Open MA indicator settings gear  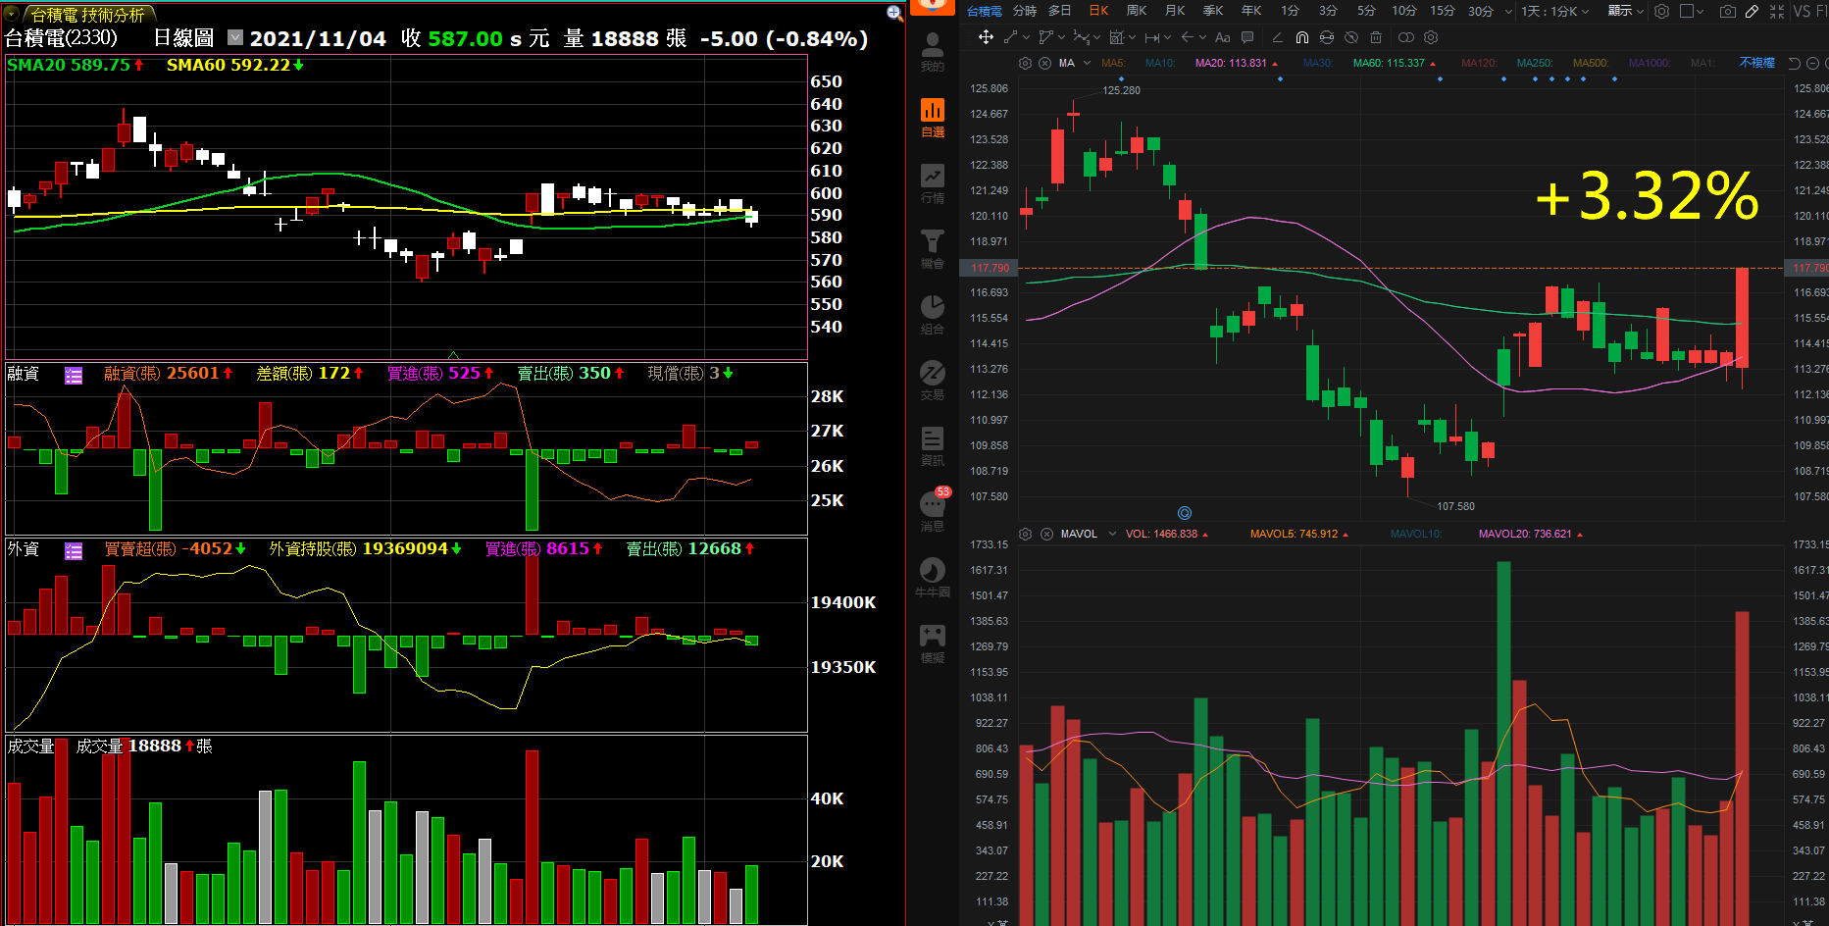coord(1025,63)
